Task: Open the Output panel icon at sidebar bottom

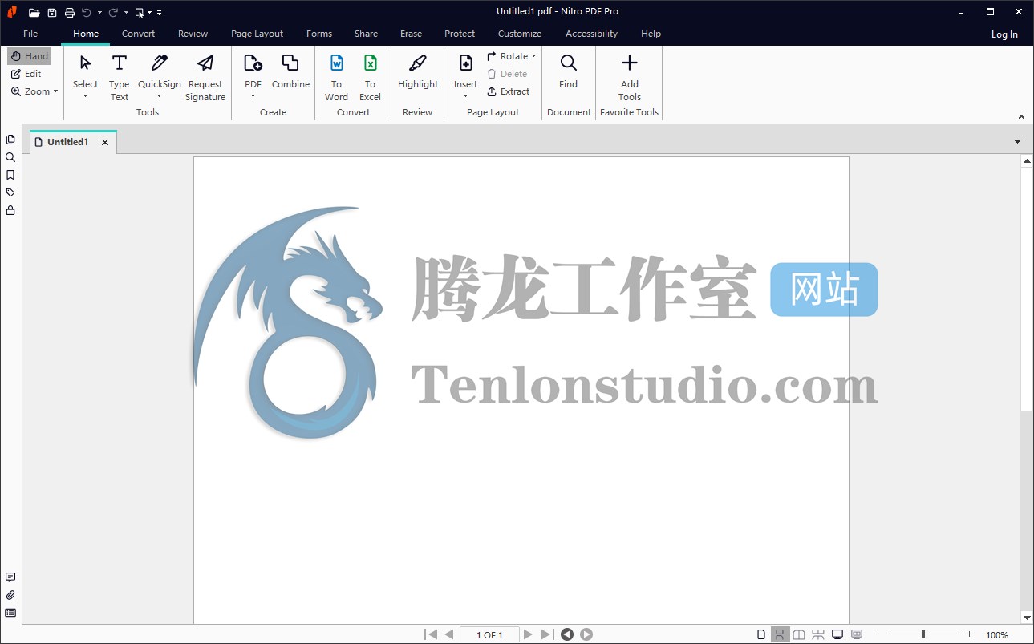Action: point(10,613)
